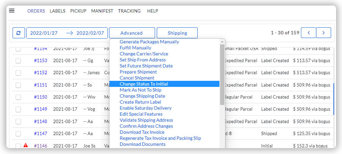Screen dimensions: 342x154
Task: Click the refresh orders icon
Action: coord(19,33)
